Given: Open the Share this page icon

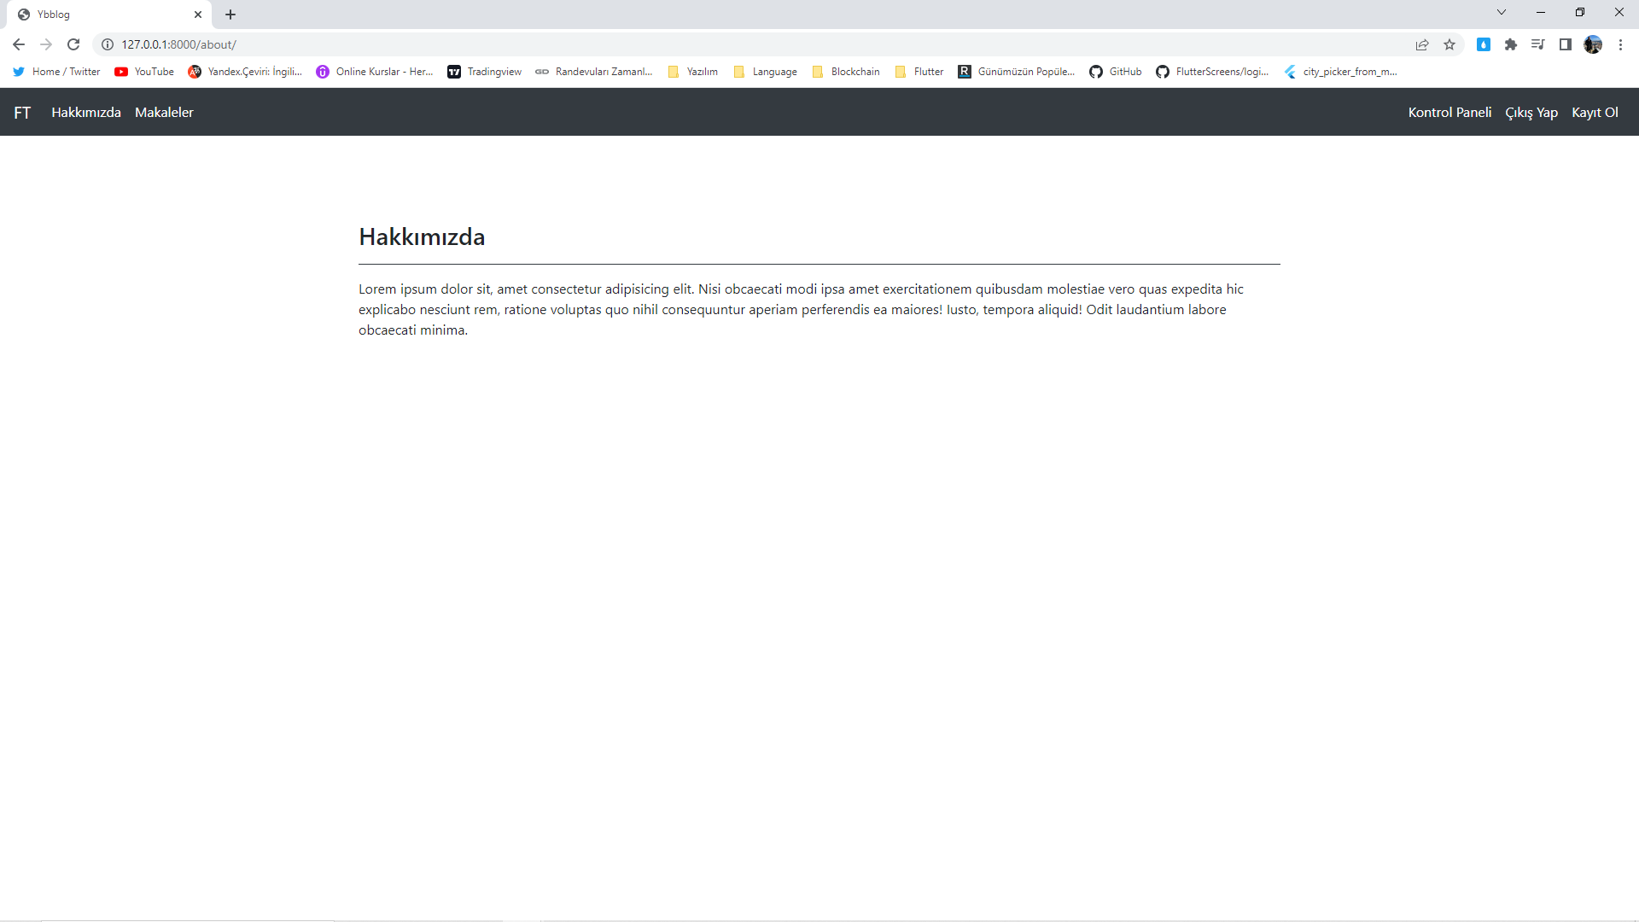Looking at the screenshot, I should (x=1422, y=44).
